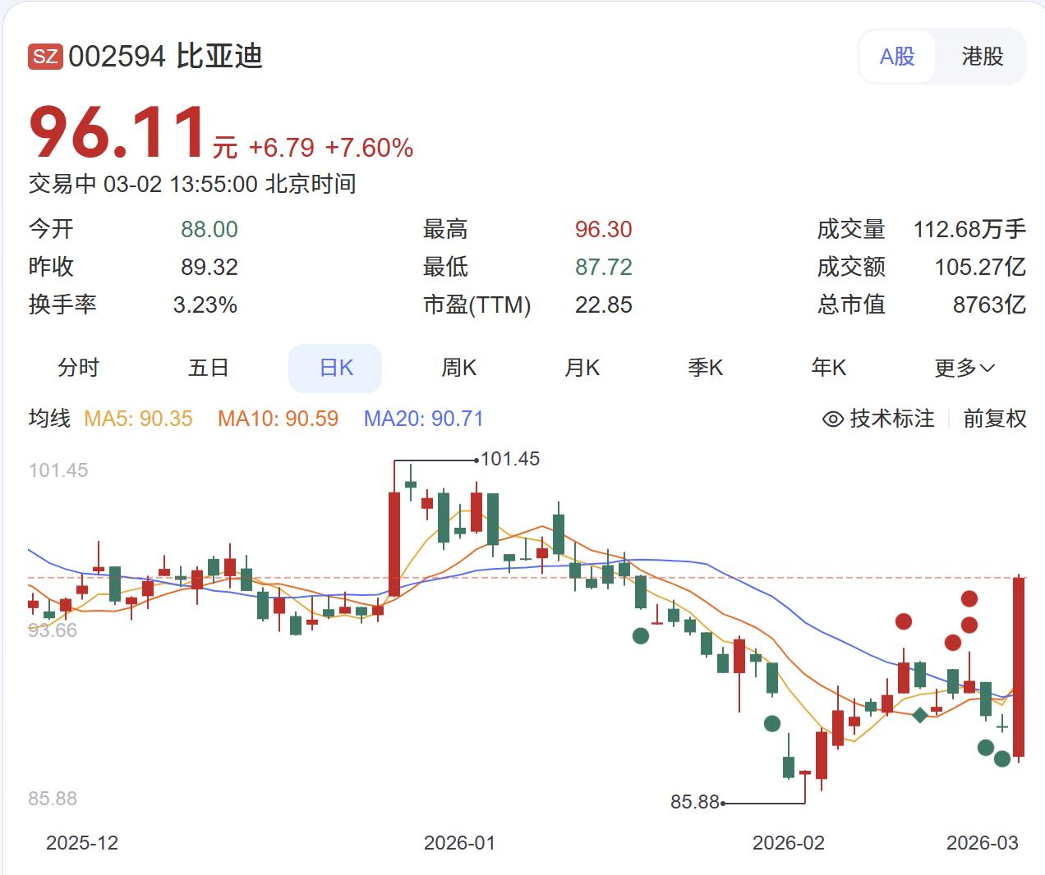This screenshot has width=1045, height=875.
Task: Select the 分时 chart tab
Action: pos(78,368)
